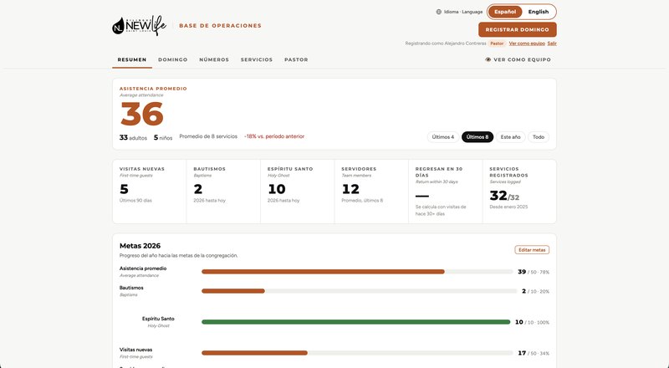Click the Editar metas button

[x=532, y=250]
